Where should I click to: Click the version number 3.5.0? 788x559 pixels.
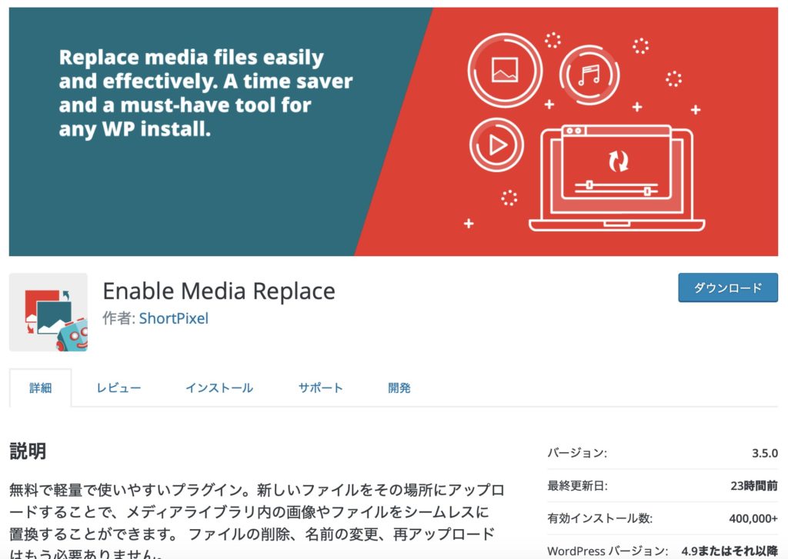(764, 453)
